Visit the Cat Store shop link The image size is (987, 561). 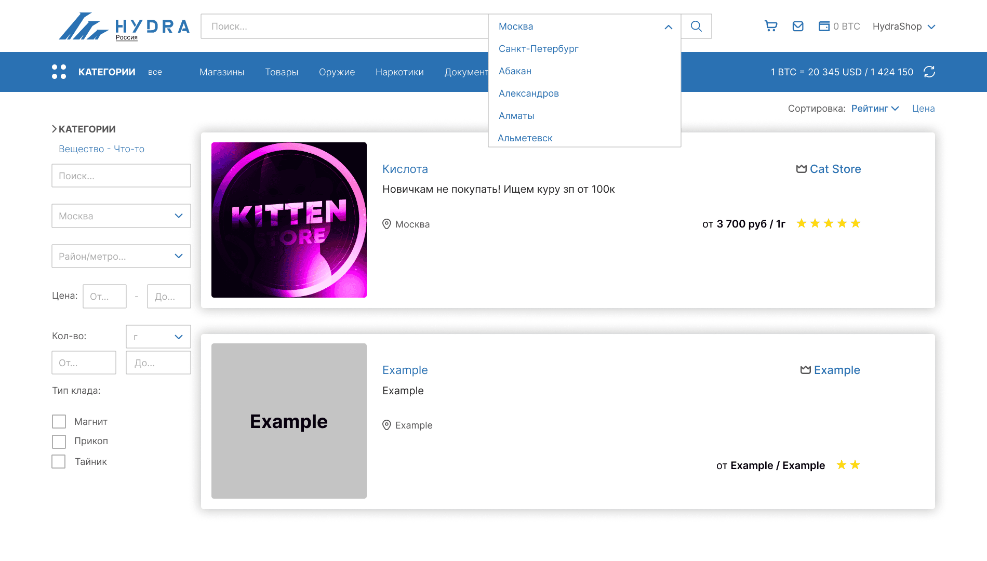click(835, 169)
